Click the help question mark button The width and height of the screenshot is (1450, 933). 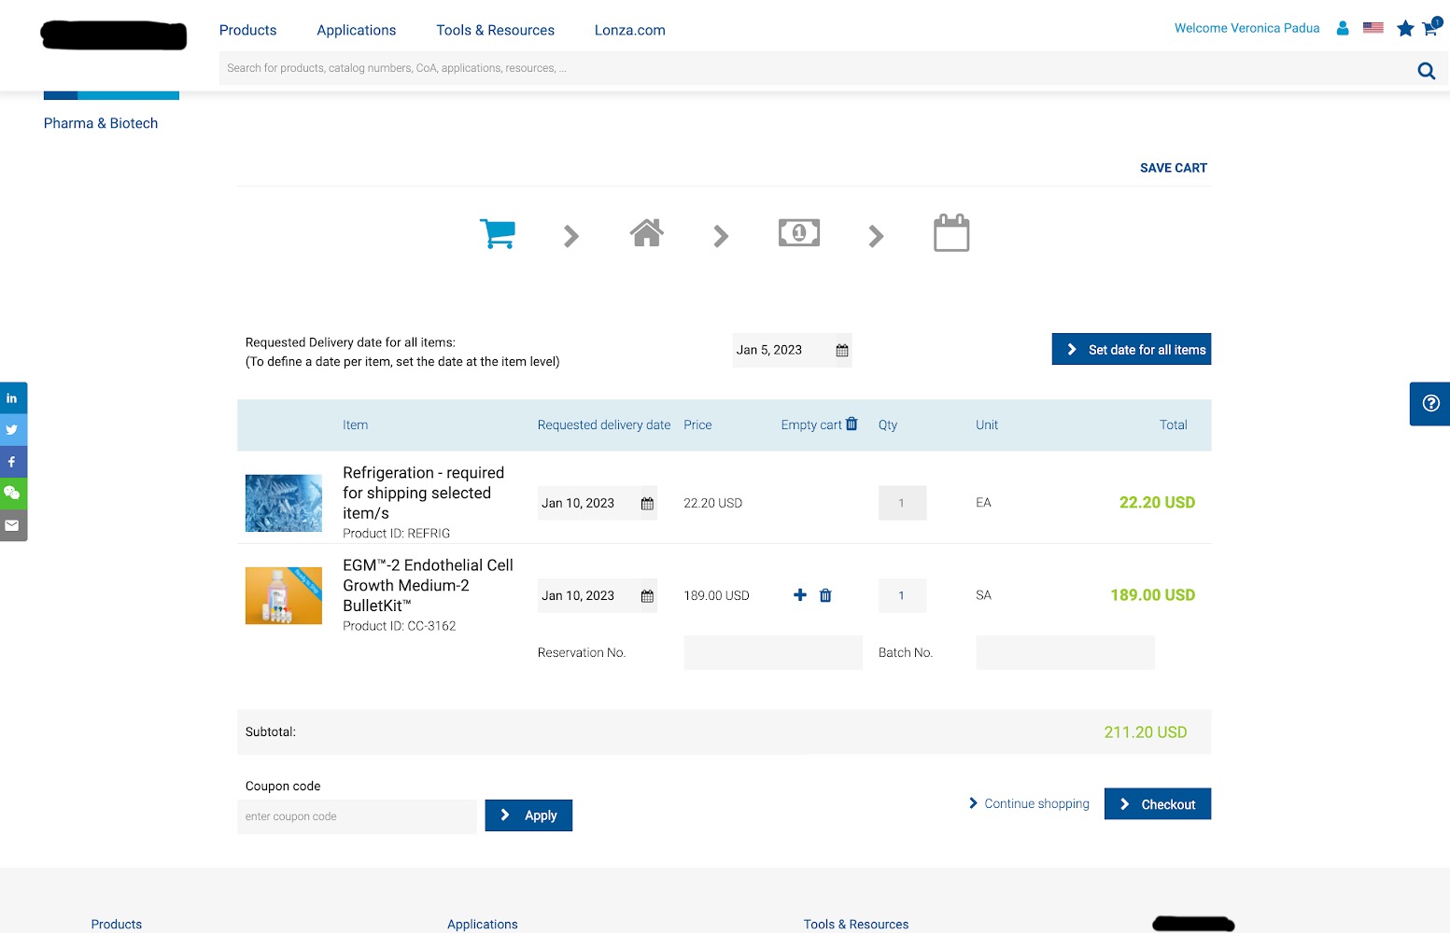1429,404
